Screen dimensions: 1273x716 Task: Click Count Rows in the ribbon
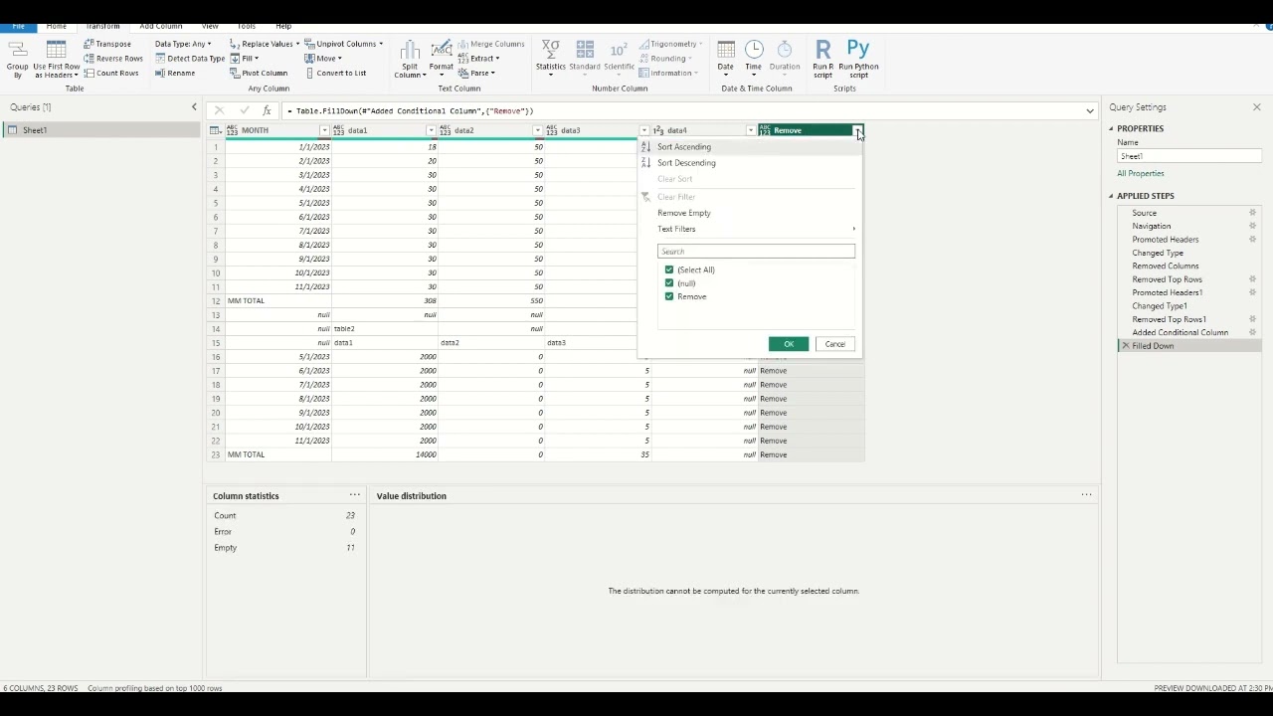pos(111,73)
